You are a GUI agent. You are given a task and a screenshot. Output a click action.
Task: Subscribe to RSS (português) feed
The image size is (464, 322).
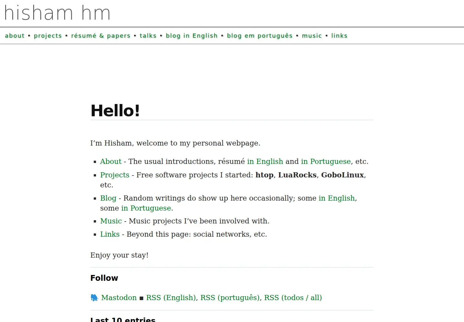coord(230,298)
